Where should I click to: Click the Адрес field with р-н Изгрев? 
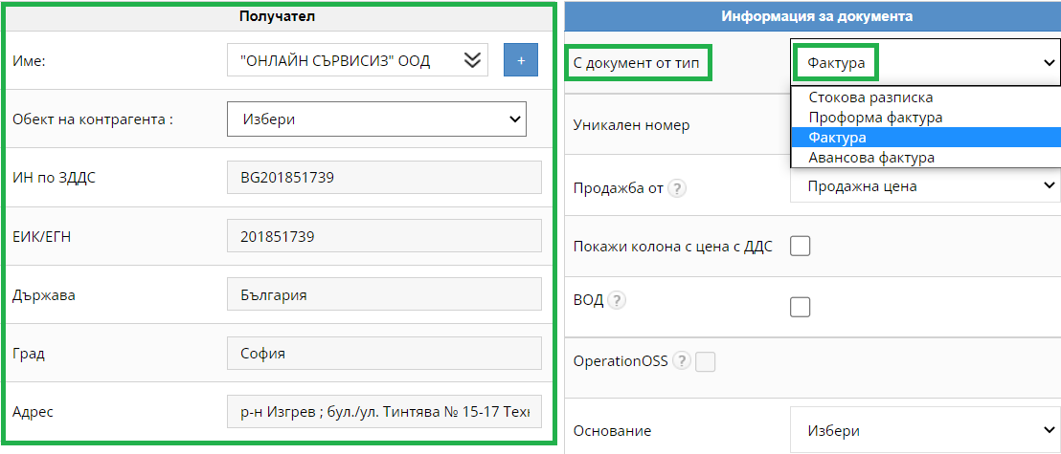[384, 411]
